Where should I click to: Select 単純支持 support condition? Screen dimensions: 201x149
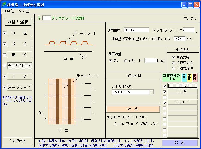click(x=174, y=57)
